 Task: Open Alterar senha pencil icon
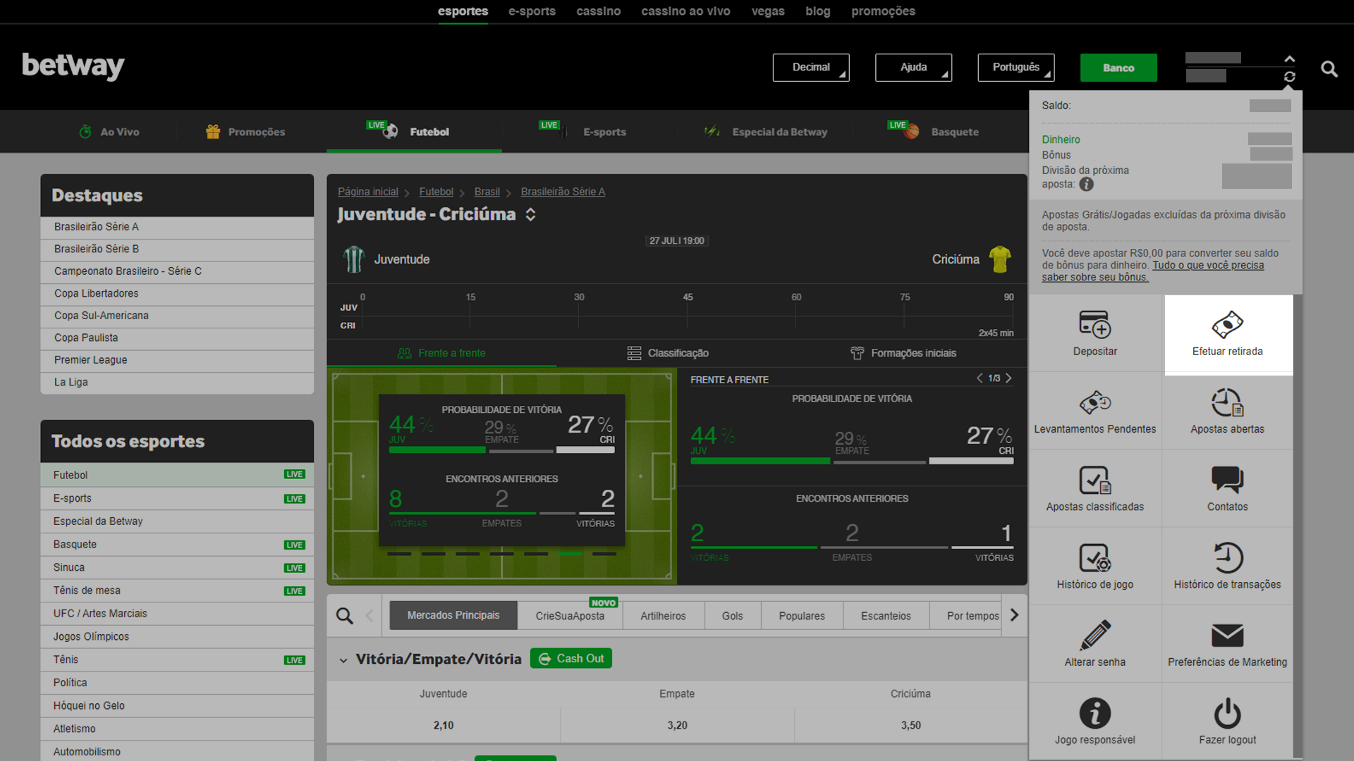1094,636
